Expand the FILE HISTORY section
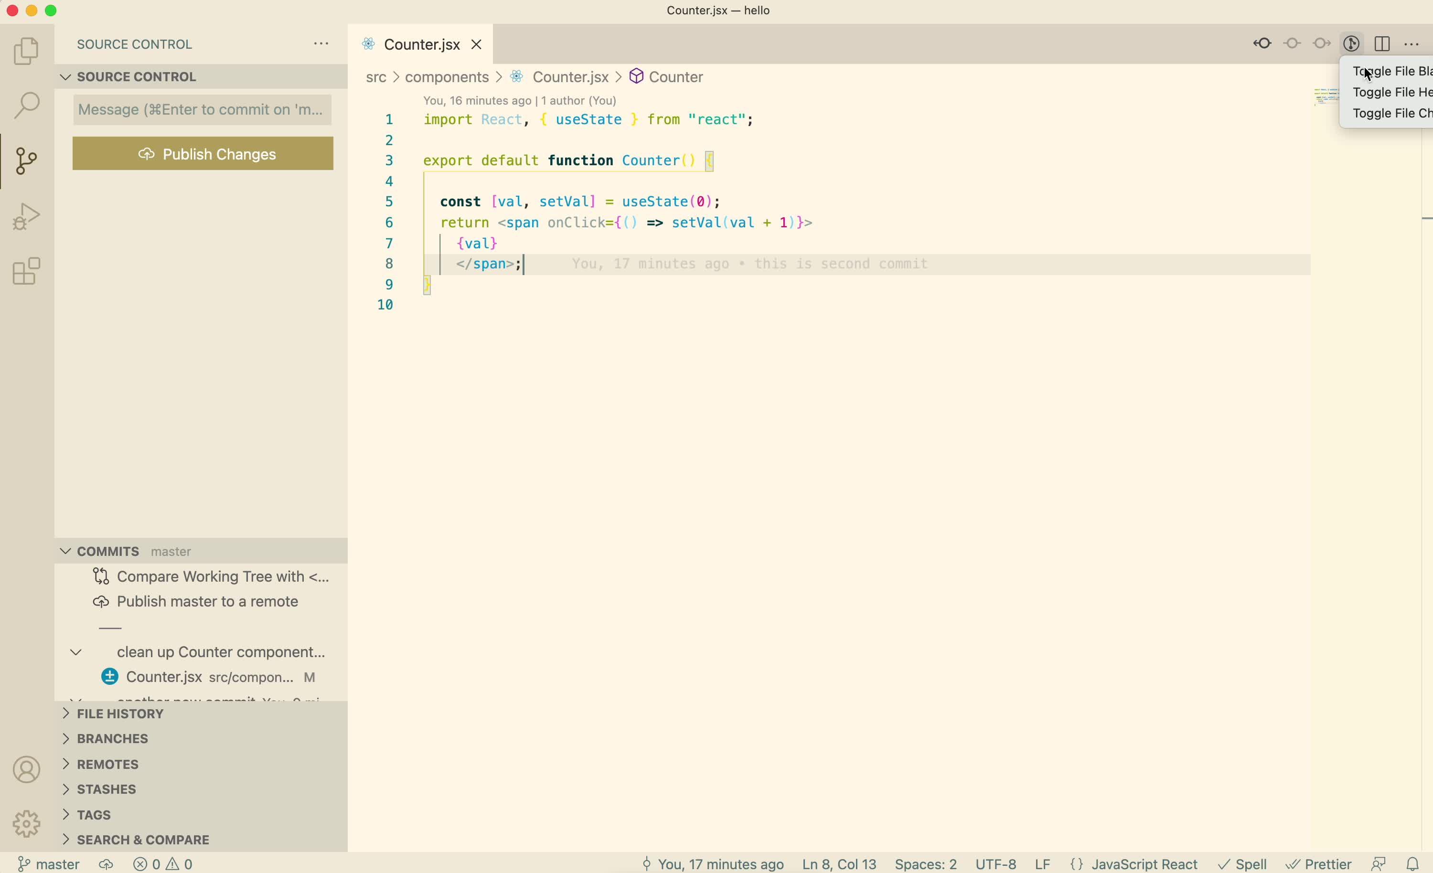 point(201,713)
